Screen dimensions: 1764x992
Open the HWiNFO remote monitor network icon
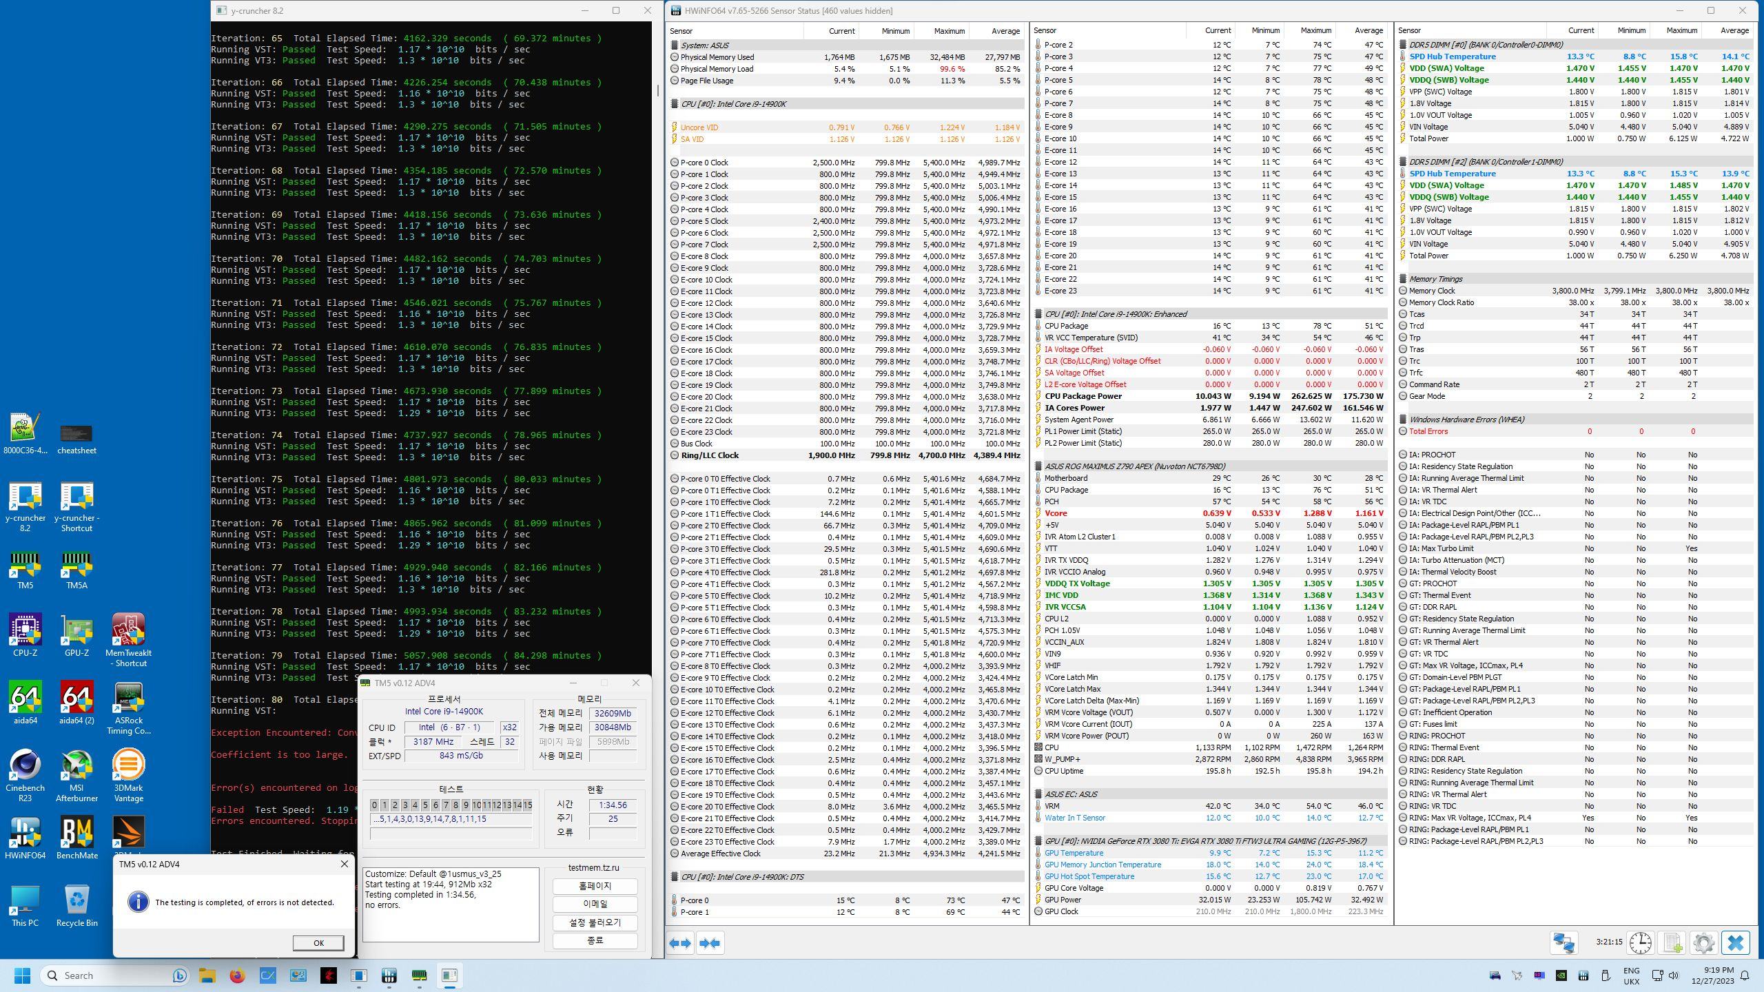point(1563,942)
